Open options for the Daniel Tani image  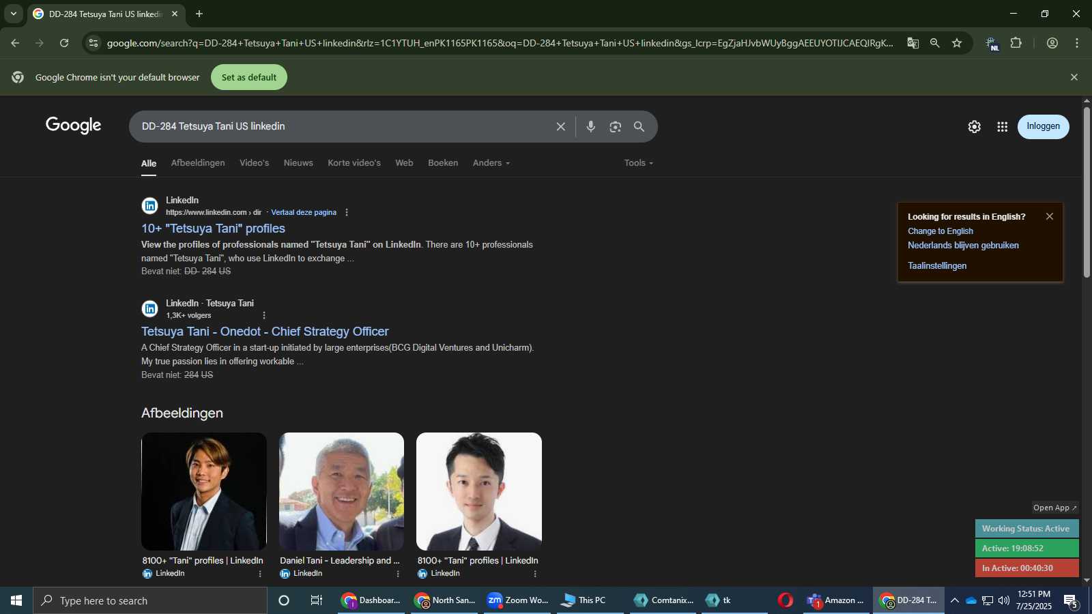pyautogui.click(x=398, y=574)
